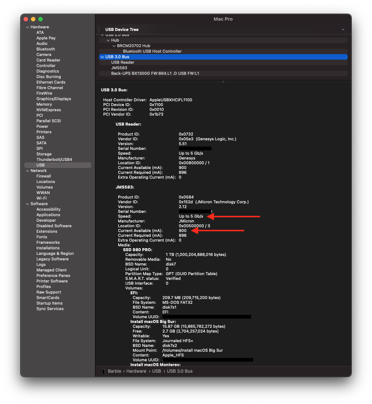This screenshot has height=404, width=372.
Task: Select USB Reader in device tree
Action: 223,62
